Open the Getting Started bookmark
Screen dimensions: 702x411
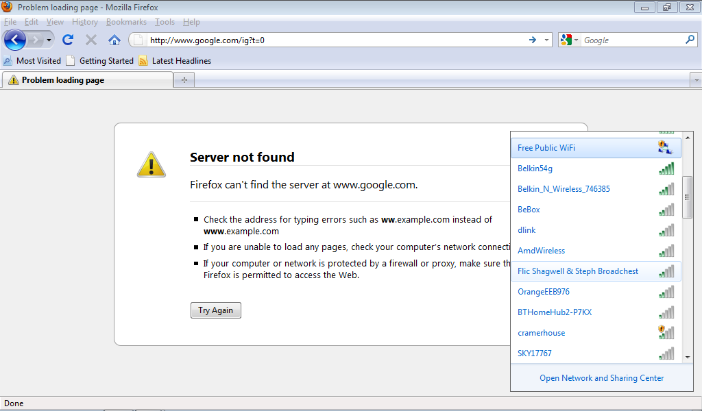click(100, 61)
